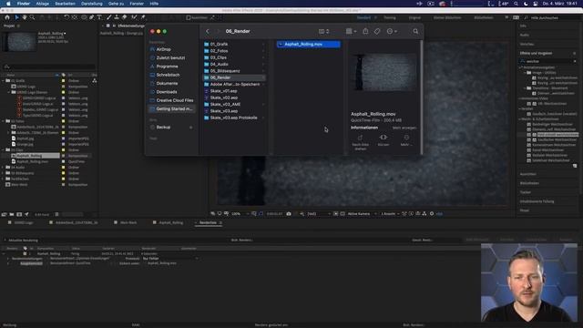Screen dimensions: 583x328
Task: Open the Fenster menu
Action: tap(137, 4)
